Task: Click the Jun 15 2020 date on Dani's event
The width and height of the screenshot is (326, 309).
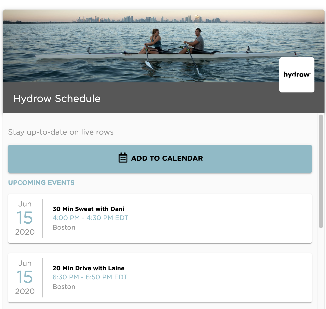Action: [x=25, y=218]
